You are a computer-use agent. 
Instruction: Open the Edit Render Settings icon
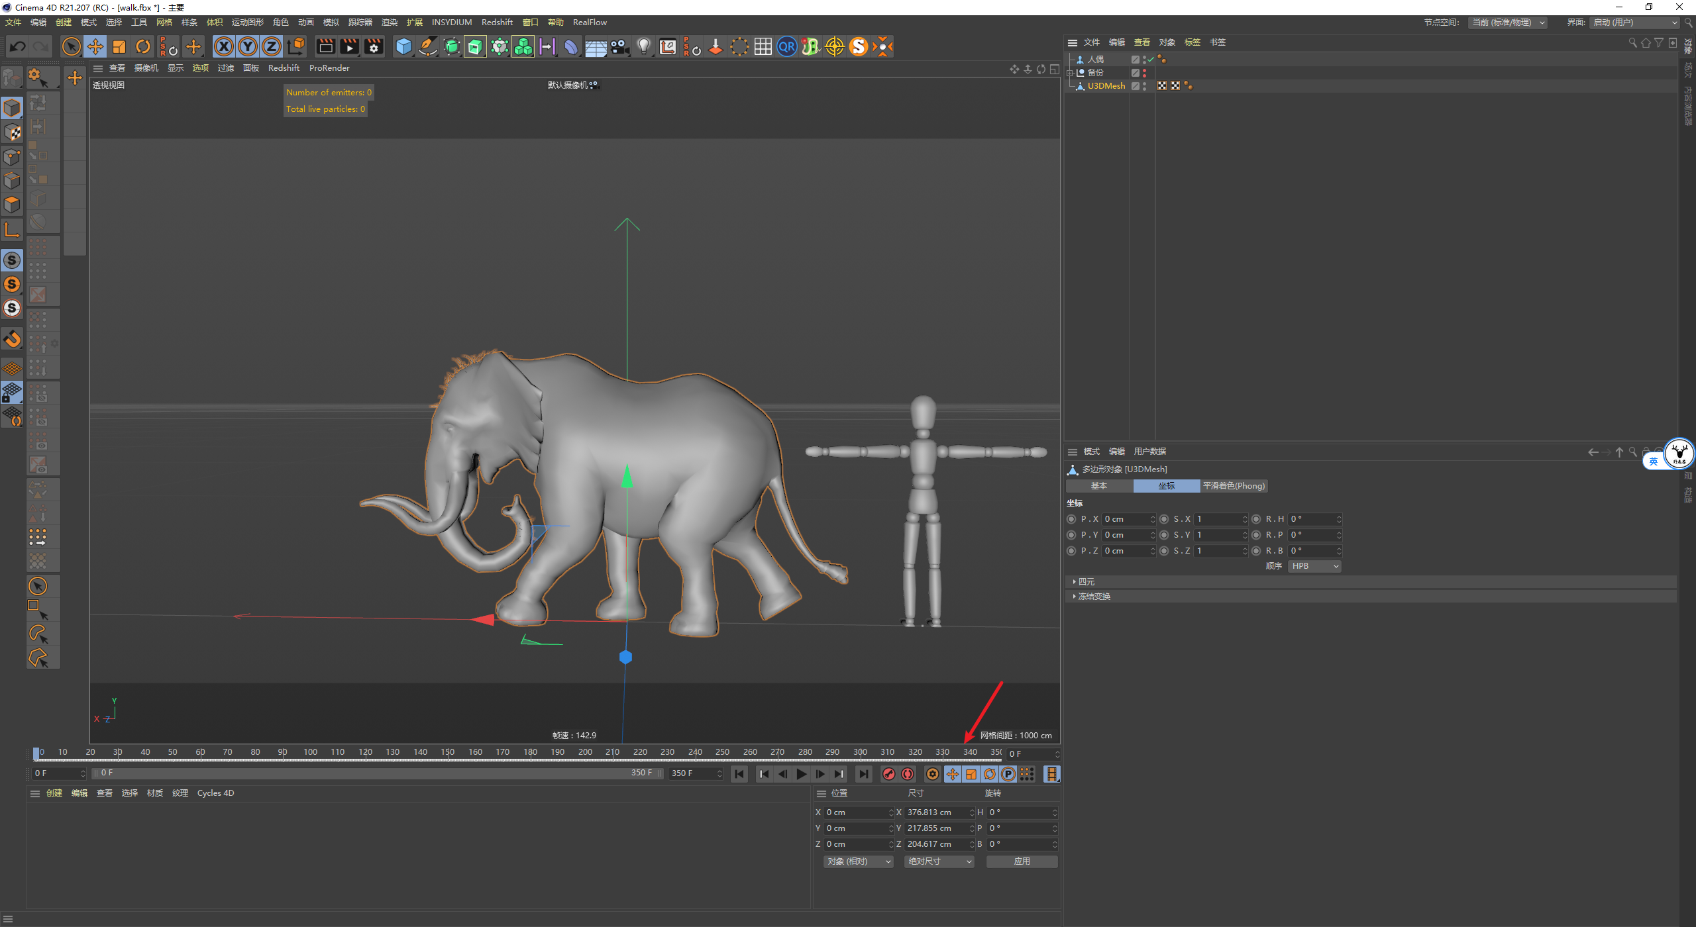(x=374, y=47)
